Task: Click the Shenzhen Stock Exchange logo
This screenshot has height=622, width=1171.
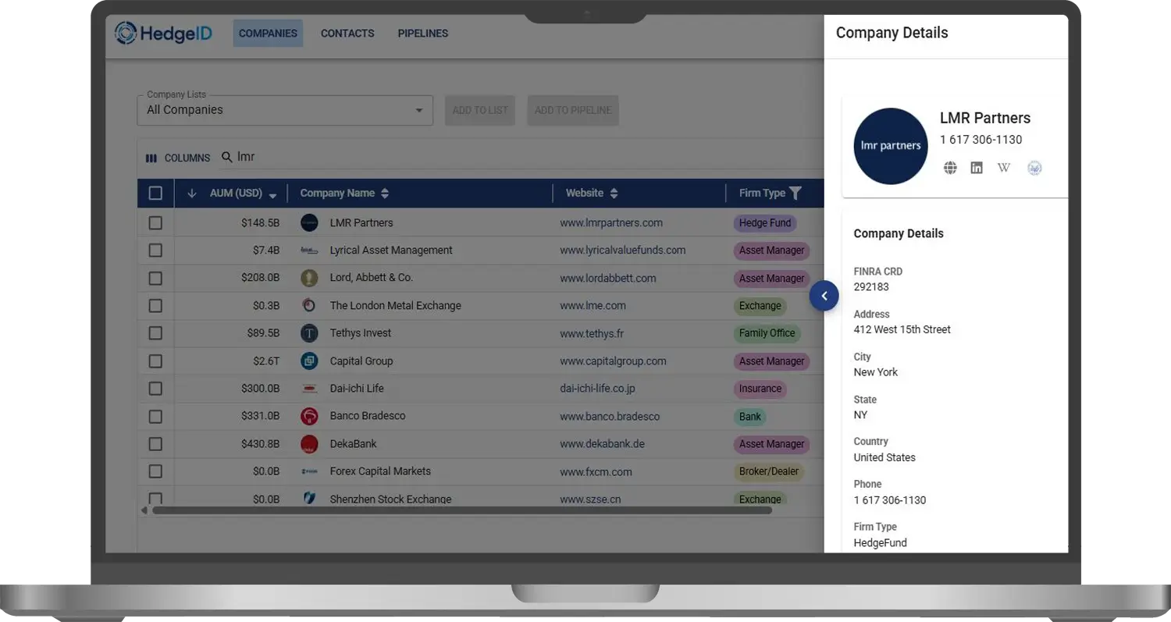Action: [309, 498]
